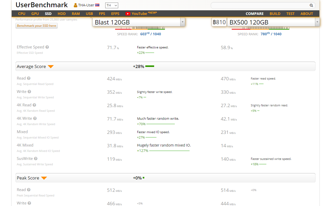Click the YouTube play icon
This screenshot has height=206, width=331.
pos(128,14)
